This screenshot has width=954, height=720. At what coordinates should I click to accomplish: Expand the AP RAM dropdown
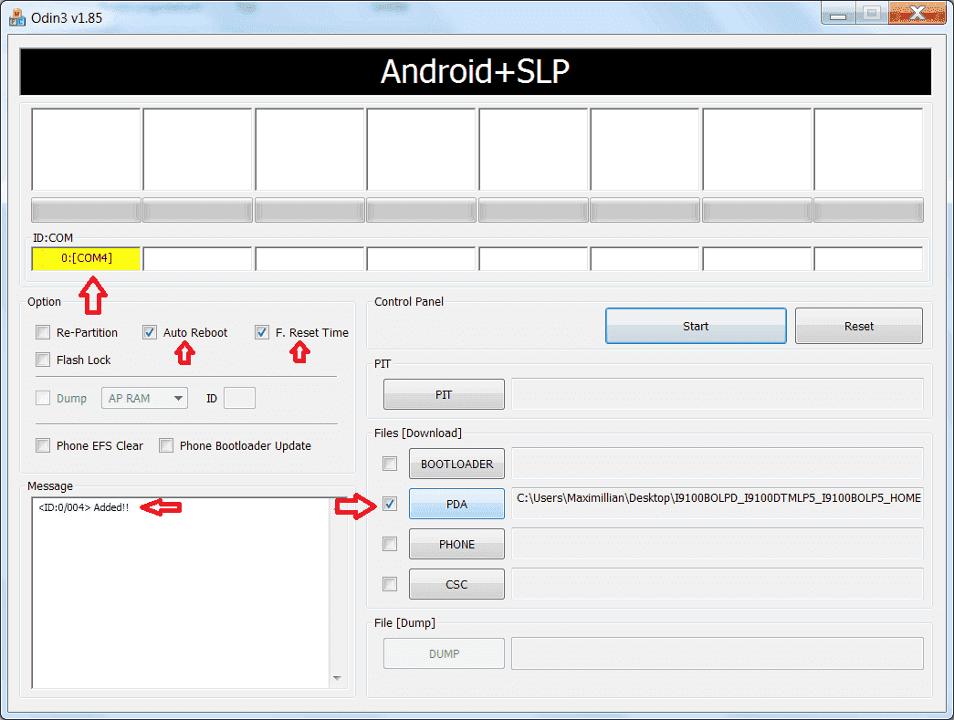[146, 398]
